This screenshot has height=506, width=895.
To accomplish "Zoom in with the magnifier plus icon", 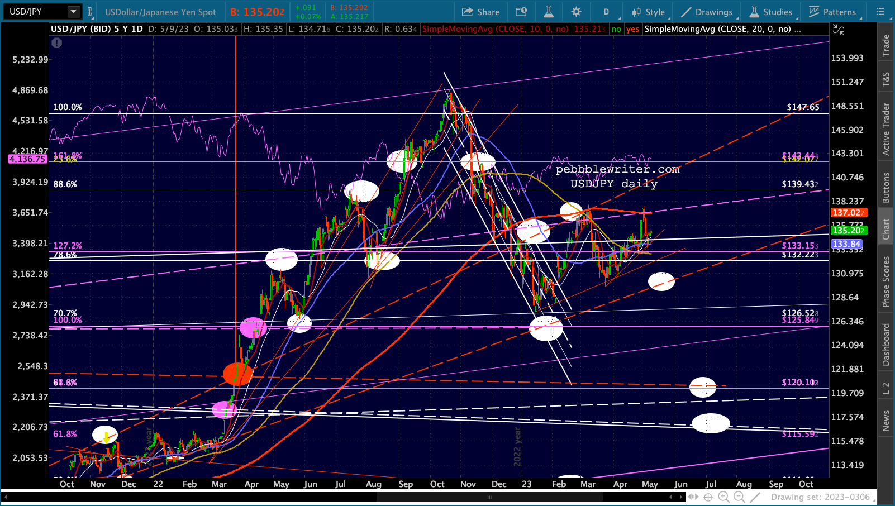I will 723,497.
